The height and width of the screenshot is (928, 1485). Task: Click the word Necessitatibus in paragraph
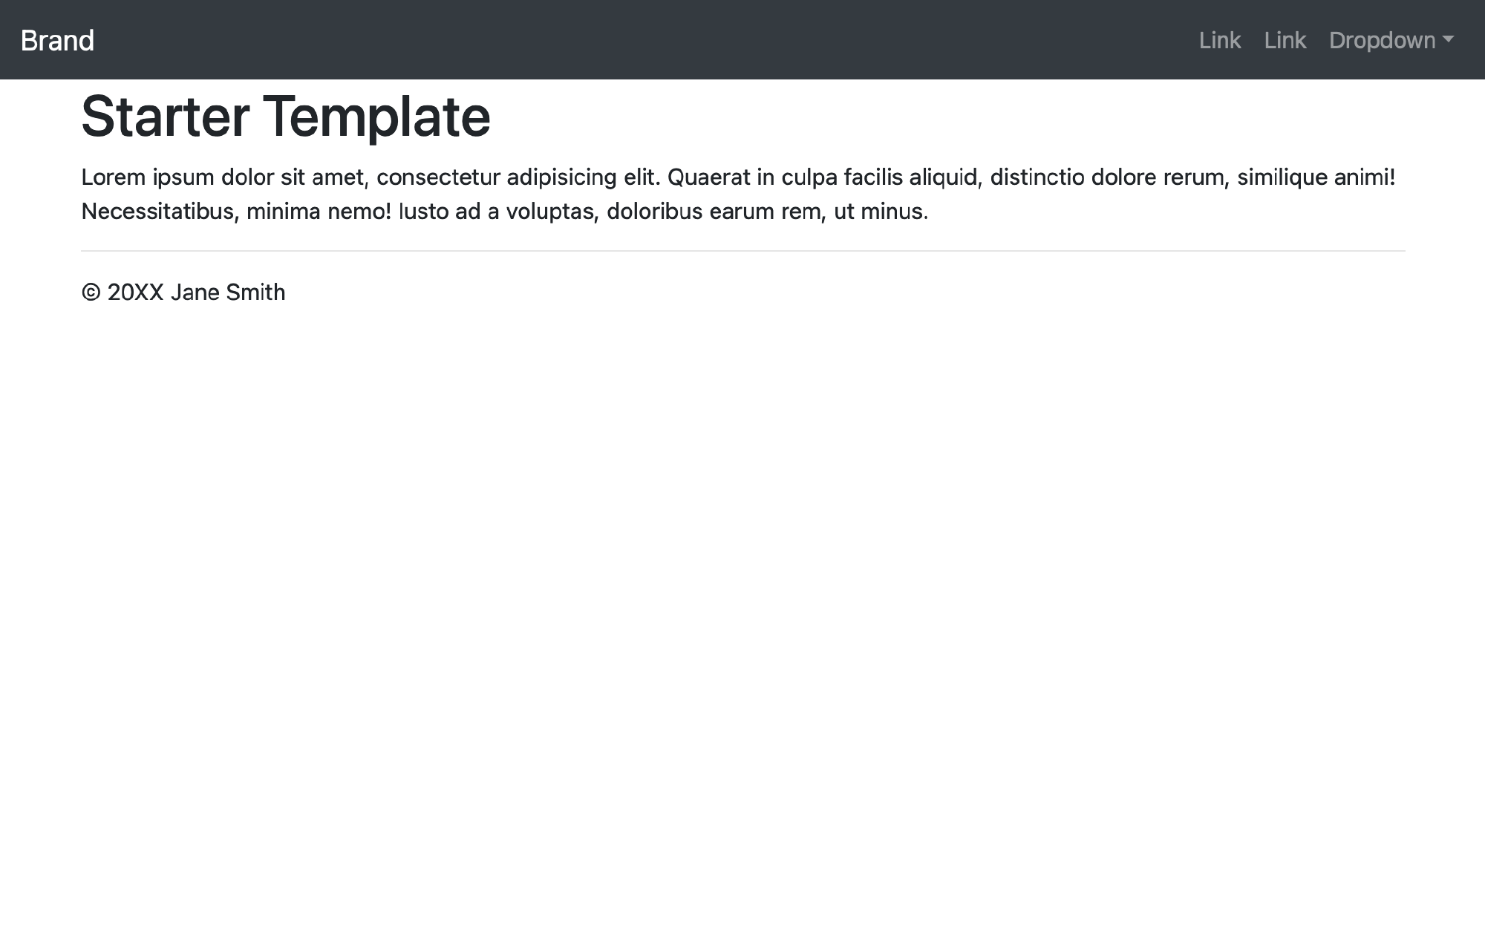click(157, 212)
